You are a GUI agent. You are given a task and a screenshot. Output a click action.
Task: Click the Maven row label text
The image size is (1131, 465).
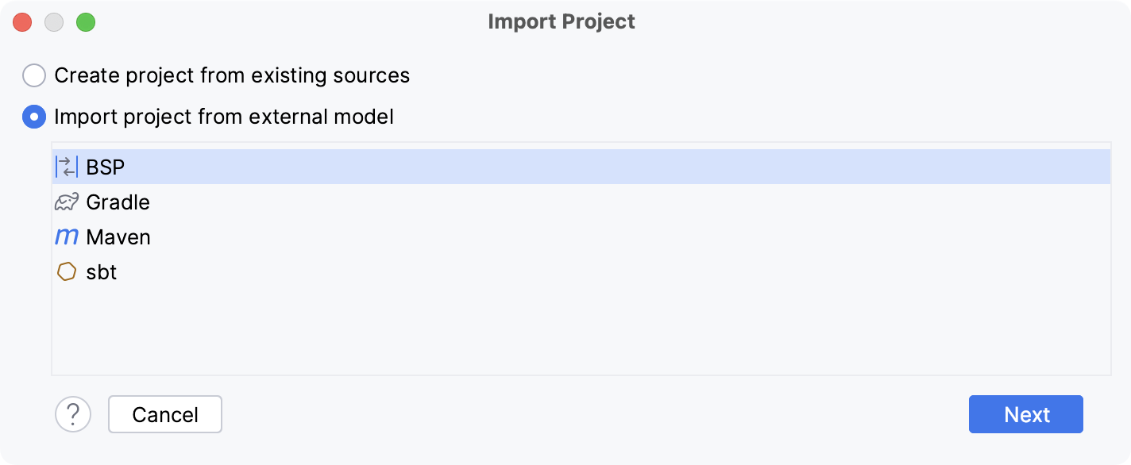pos(119,236)
